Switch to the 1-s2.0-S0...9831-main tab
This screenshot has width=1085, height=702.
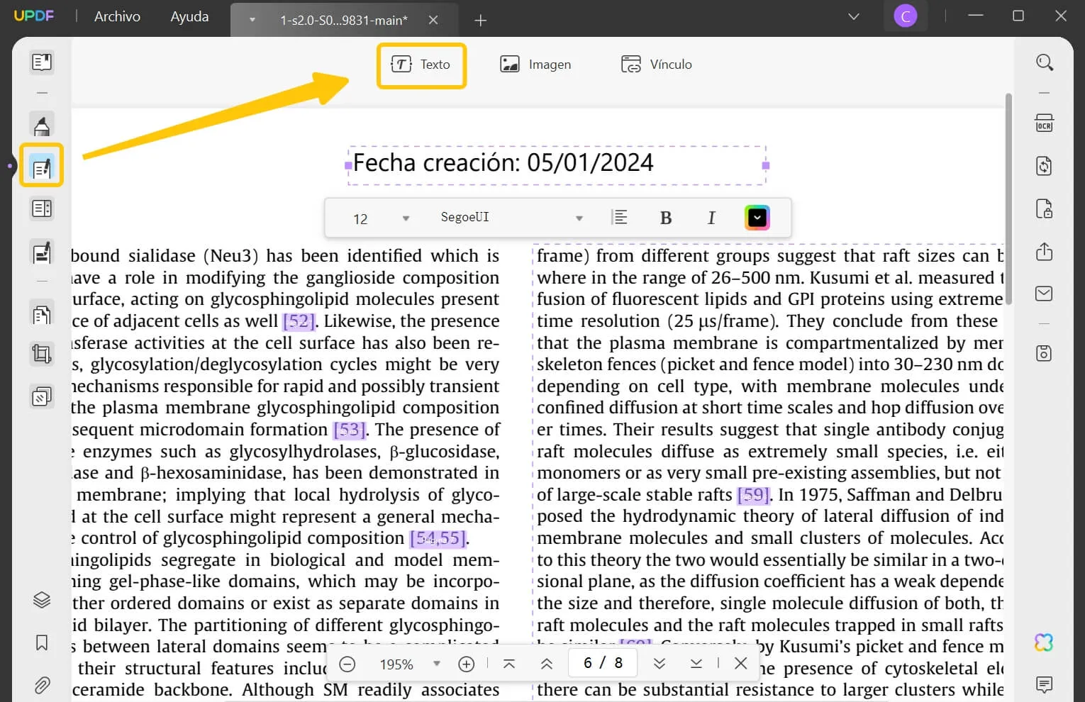coord(344,20)
